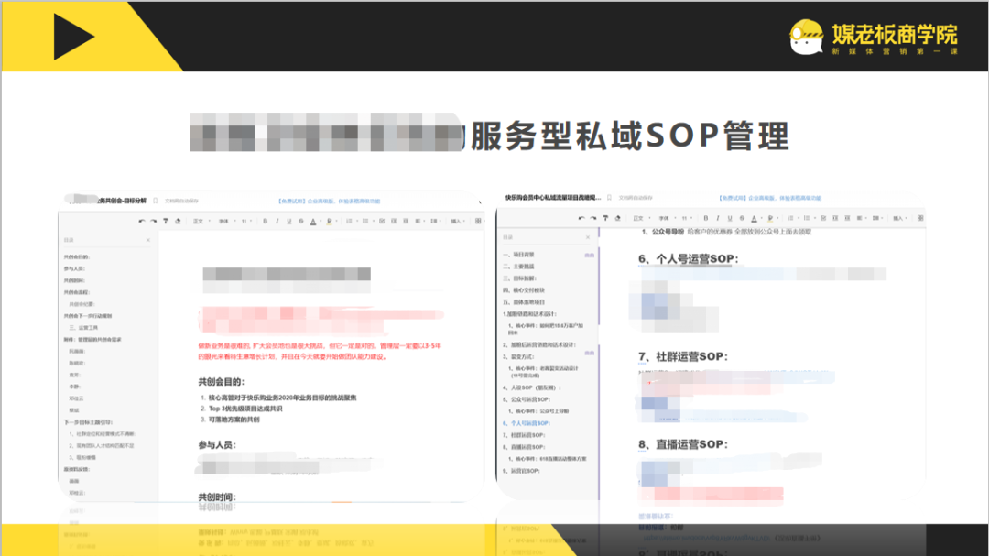This screenshot has width=989, height=556.
Task: Select highlighted 6、个人号运营SOP outline entry
Action: [526, 423]
